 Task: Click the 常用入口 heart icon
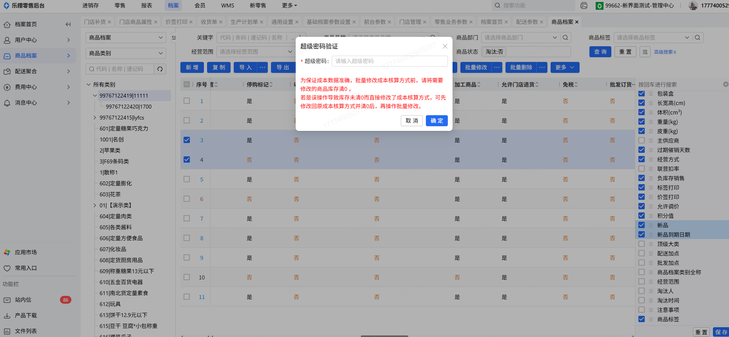7,268
